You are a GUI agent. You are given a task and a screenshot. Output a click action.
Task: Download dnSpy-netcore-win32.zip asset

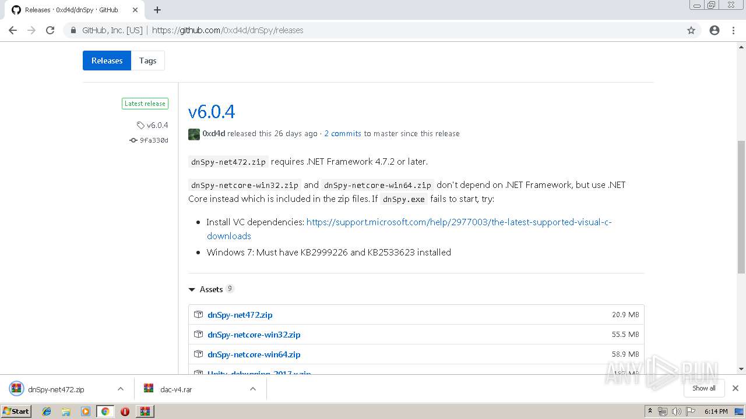[x=254, y=335]
